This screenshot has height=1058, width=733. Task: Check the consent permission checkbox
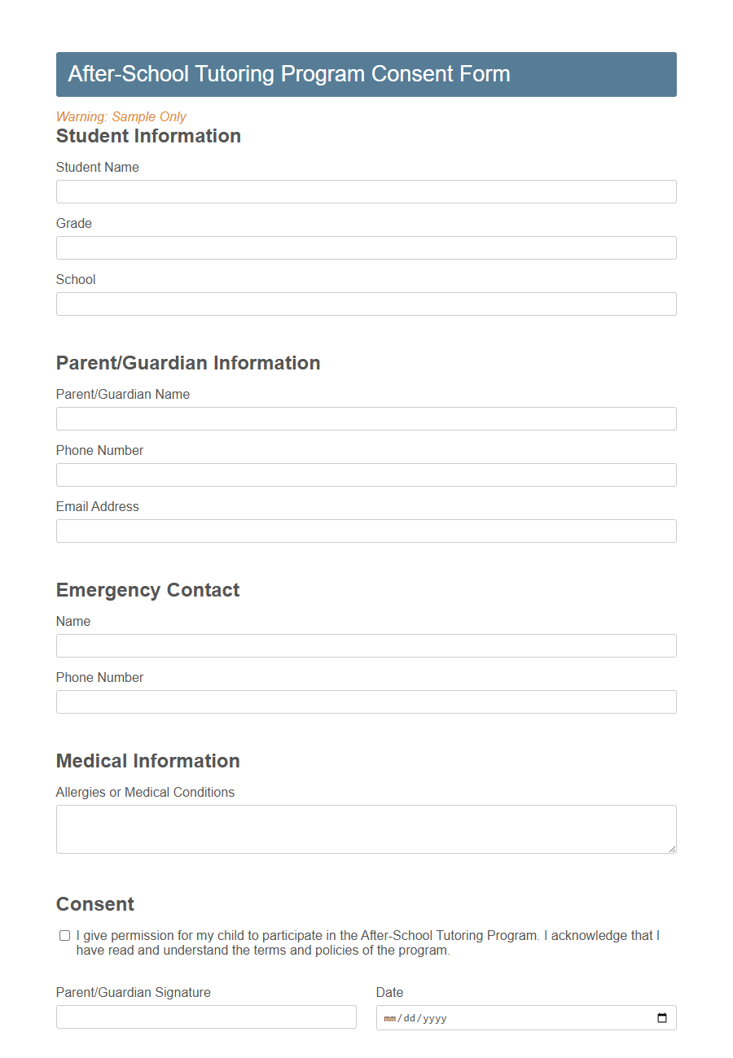[x=64, y=935]
